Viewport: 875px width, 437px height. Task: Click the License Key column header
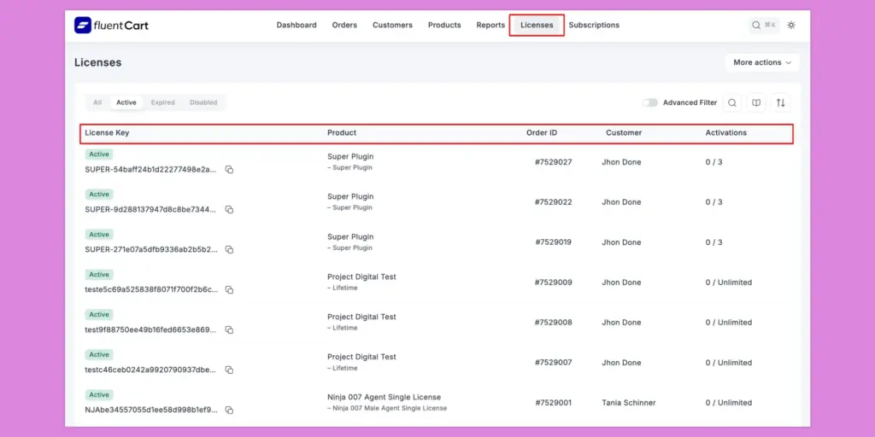107,132
